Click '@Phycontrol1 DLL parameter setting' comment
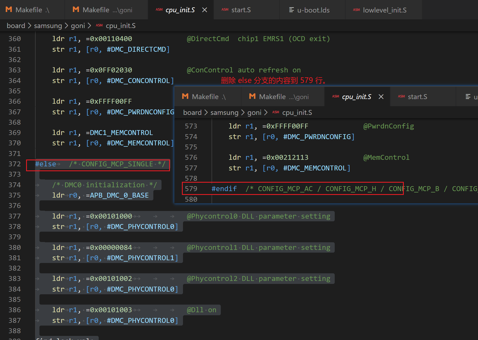The height and width of the screenshot is (340, 478). (x=258, y=247)
